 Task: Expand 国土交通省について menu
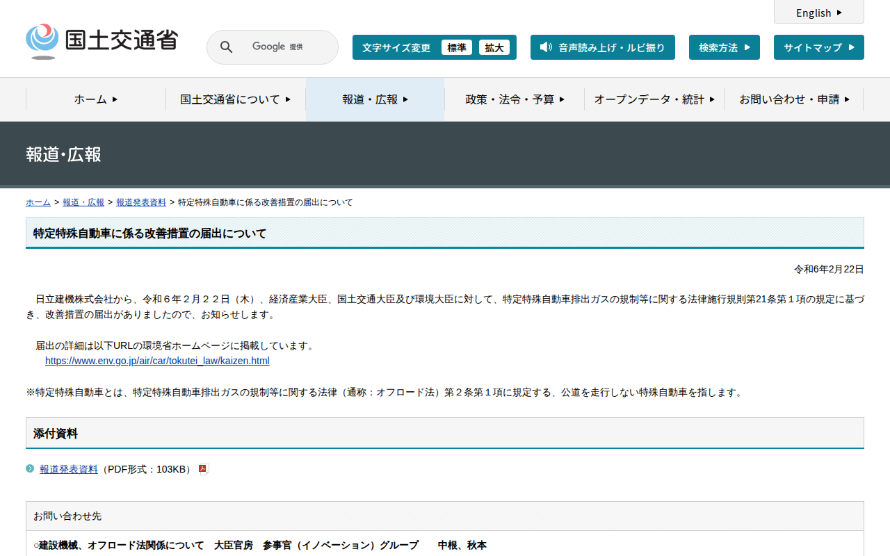235,99
